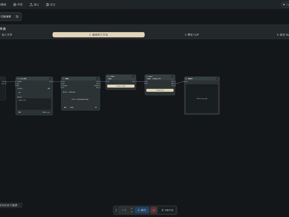Viewport: 289px width, 217px height.
Task: Click the Prompt node title icon
Action: point(18,79)
